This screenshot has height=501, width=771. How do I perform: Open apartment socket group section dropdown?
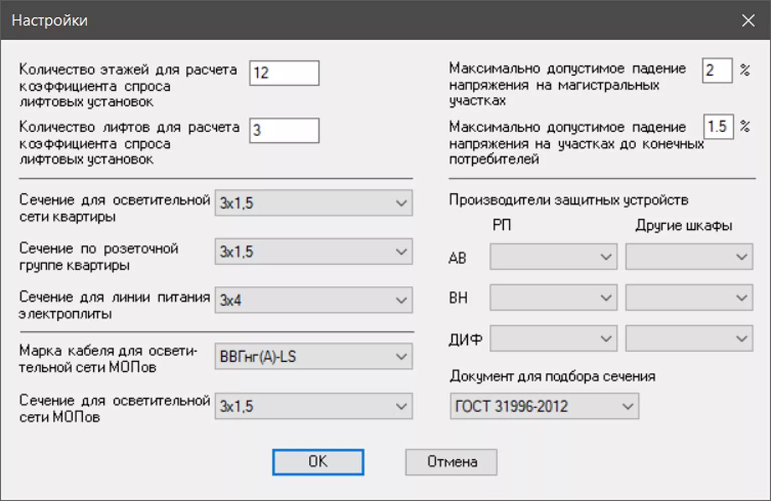[314, 252]
